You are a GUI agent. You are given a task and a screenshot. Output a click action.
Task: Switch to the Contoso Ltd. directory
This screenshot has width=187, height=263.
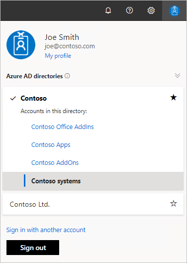click(93, 204)
